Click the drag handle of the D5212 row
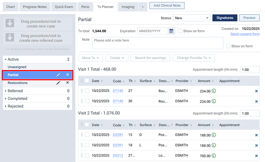Screen dimensions: 265x162 point(82,156)
